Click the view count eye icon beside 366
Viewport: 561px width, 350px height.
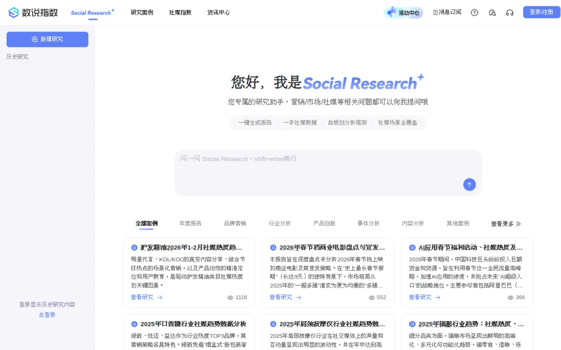511,297
